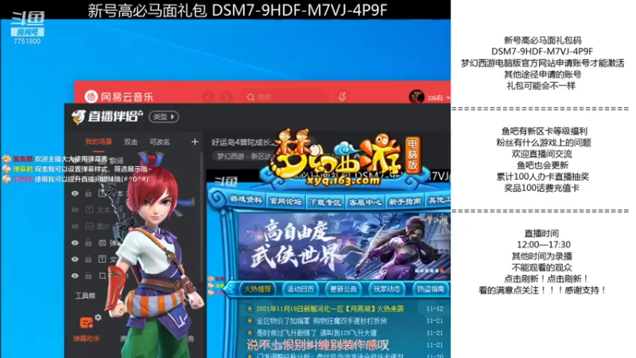Click the gift code DSM7-9HDF-M7VJ-4P9F in the top banner
Screen dimensions: 636x358
300,10
